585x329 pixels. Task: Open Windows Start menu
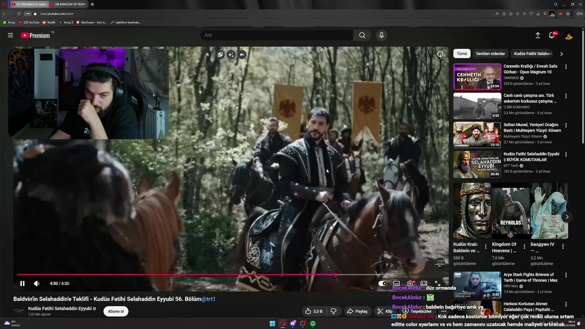point(272,324)
